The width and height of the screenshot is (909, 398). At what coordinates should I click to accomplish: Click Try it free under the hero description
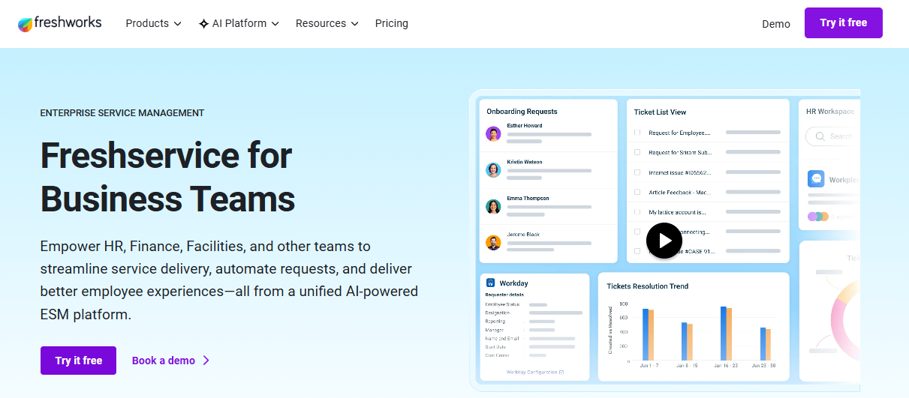point(78,361)
